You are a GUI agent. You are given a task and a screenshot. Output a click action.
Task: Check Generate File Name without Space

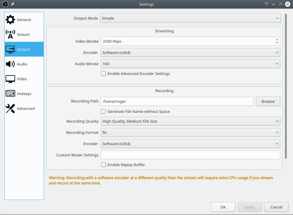click(x=104, y=111)
